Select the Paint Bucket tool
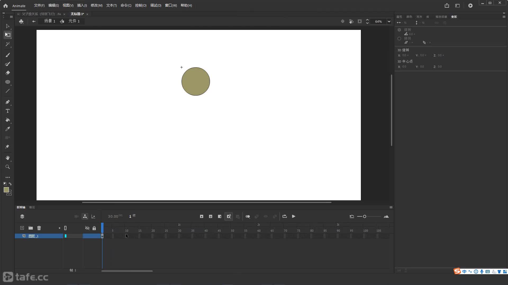This screenshot has width=508, height=285. (x=8, y=120)
